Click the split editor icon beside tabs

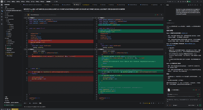tap(161, 5)
